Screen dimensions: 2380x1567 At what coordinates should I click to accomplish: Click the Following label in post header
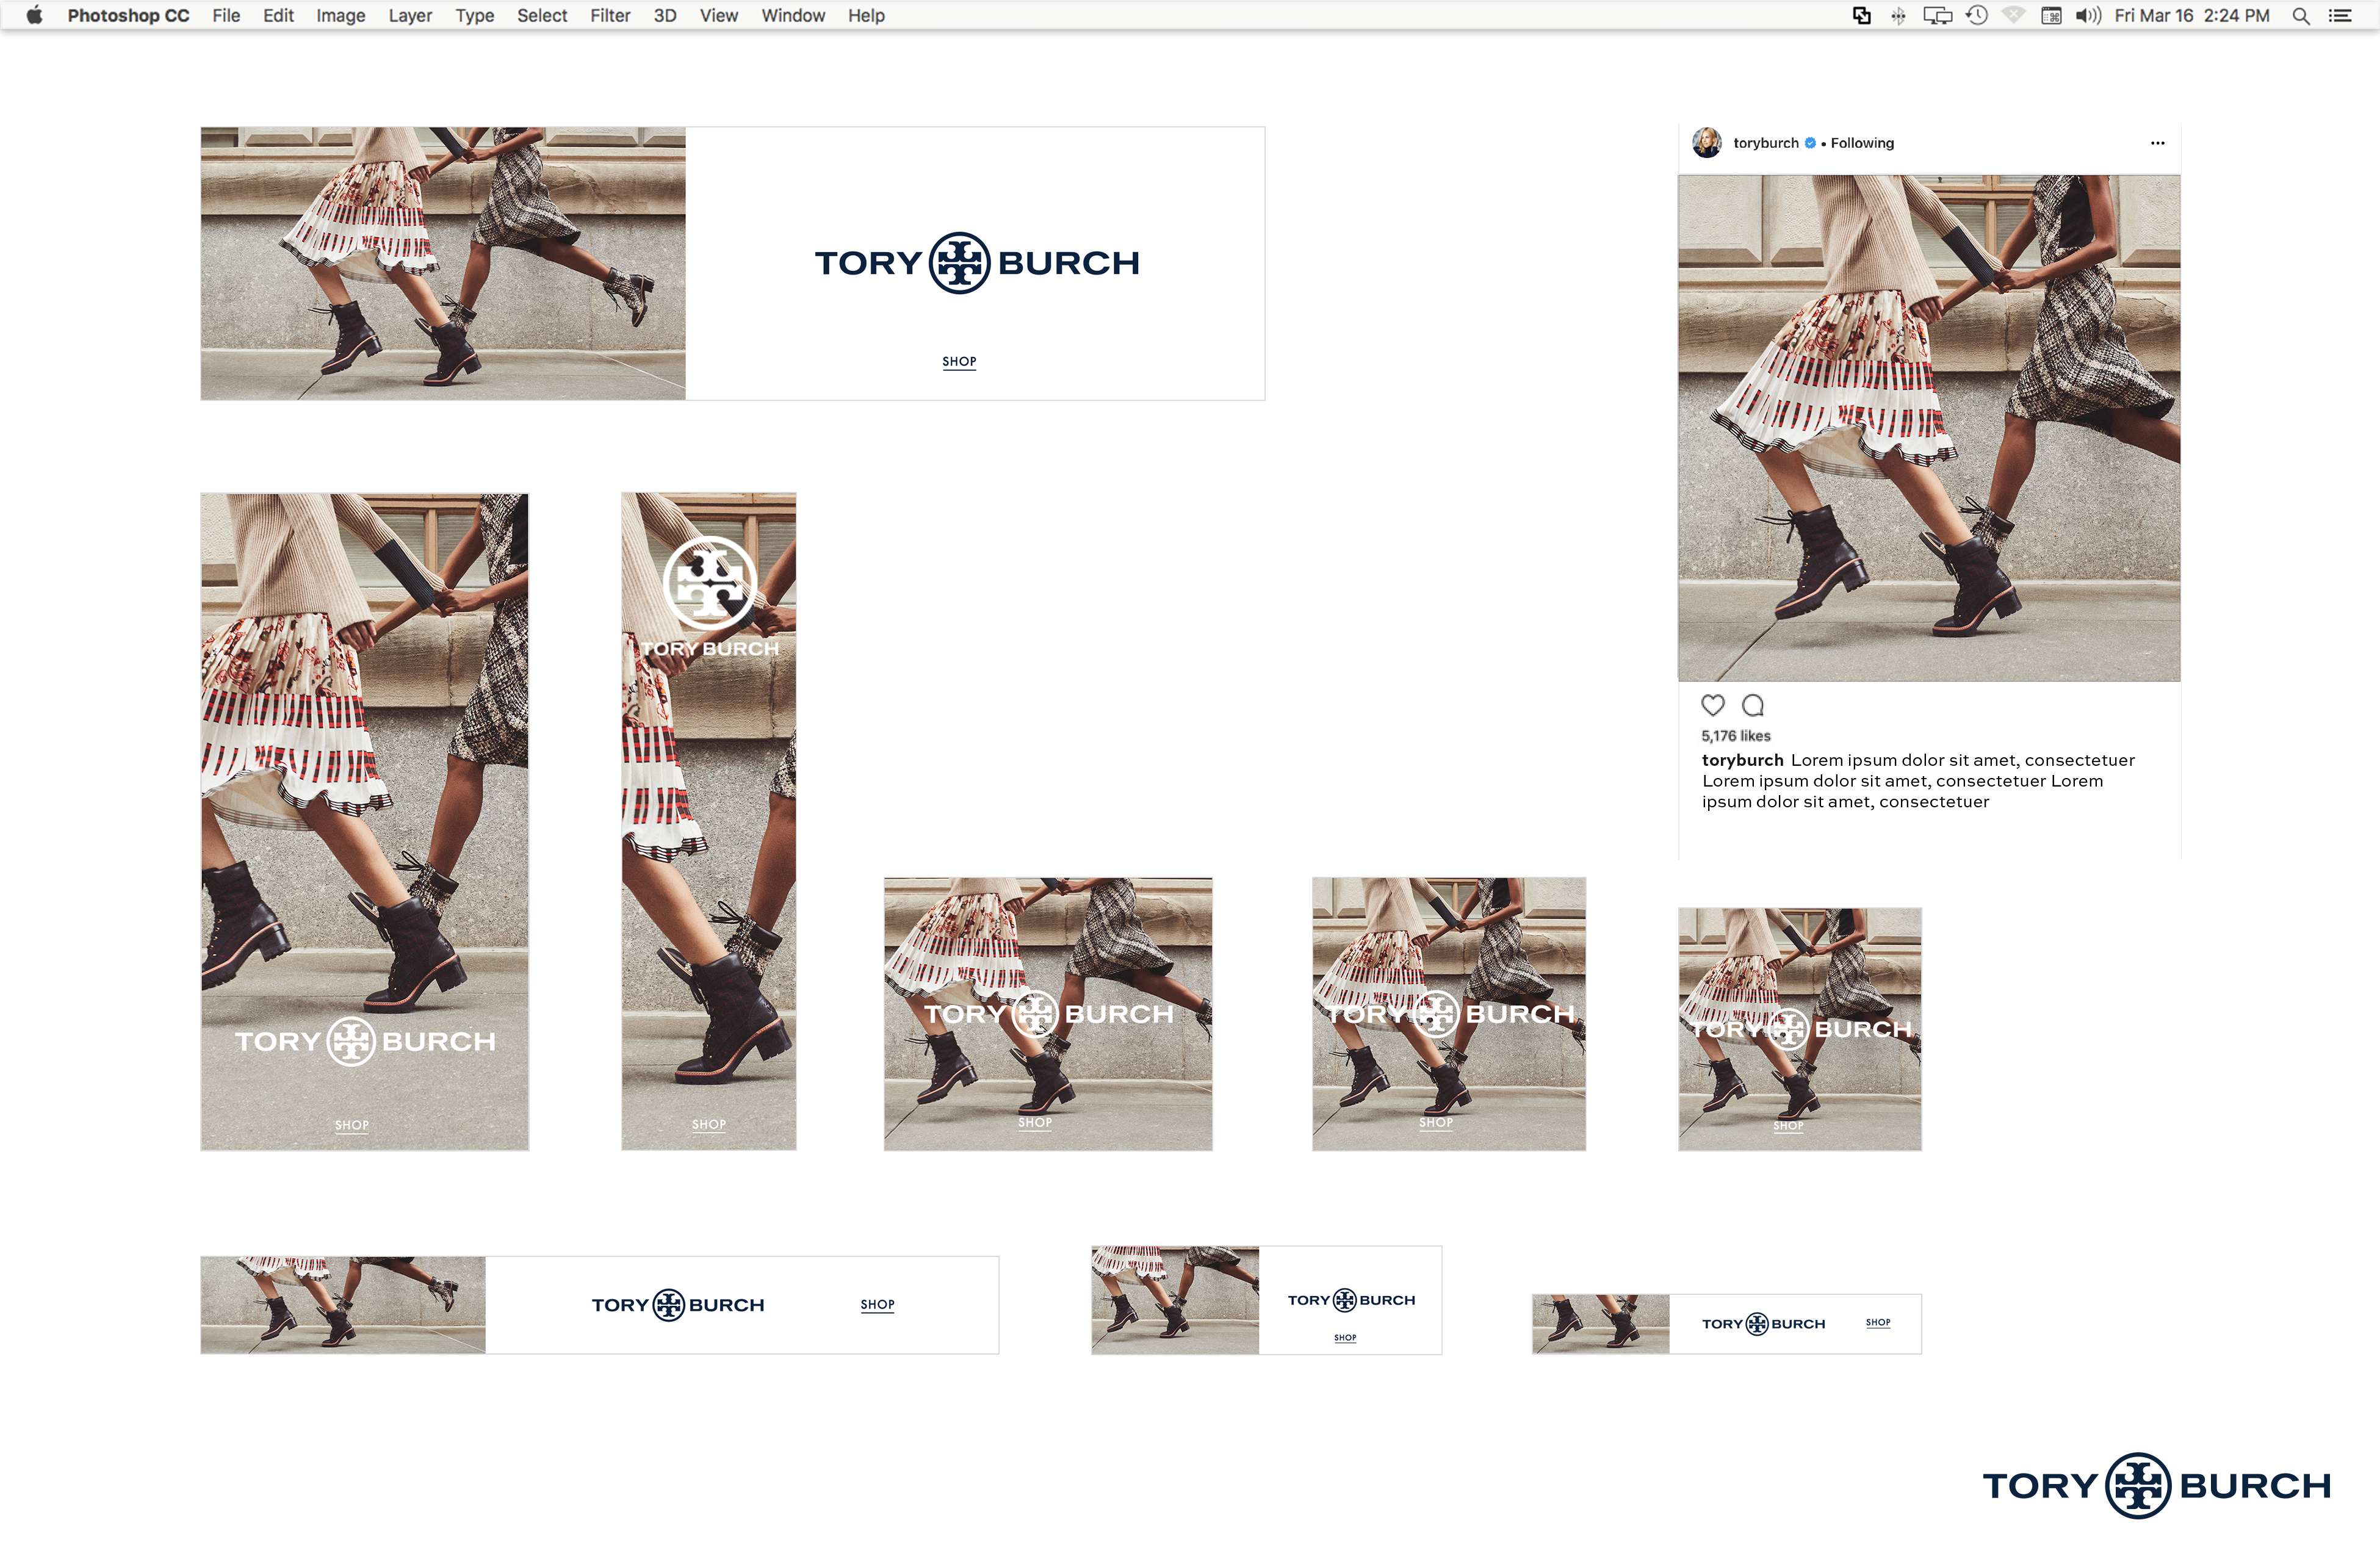pos(1862,143)
